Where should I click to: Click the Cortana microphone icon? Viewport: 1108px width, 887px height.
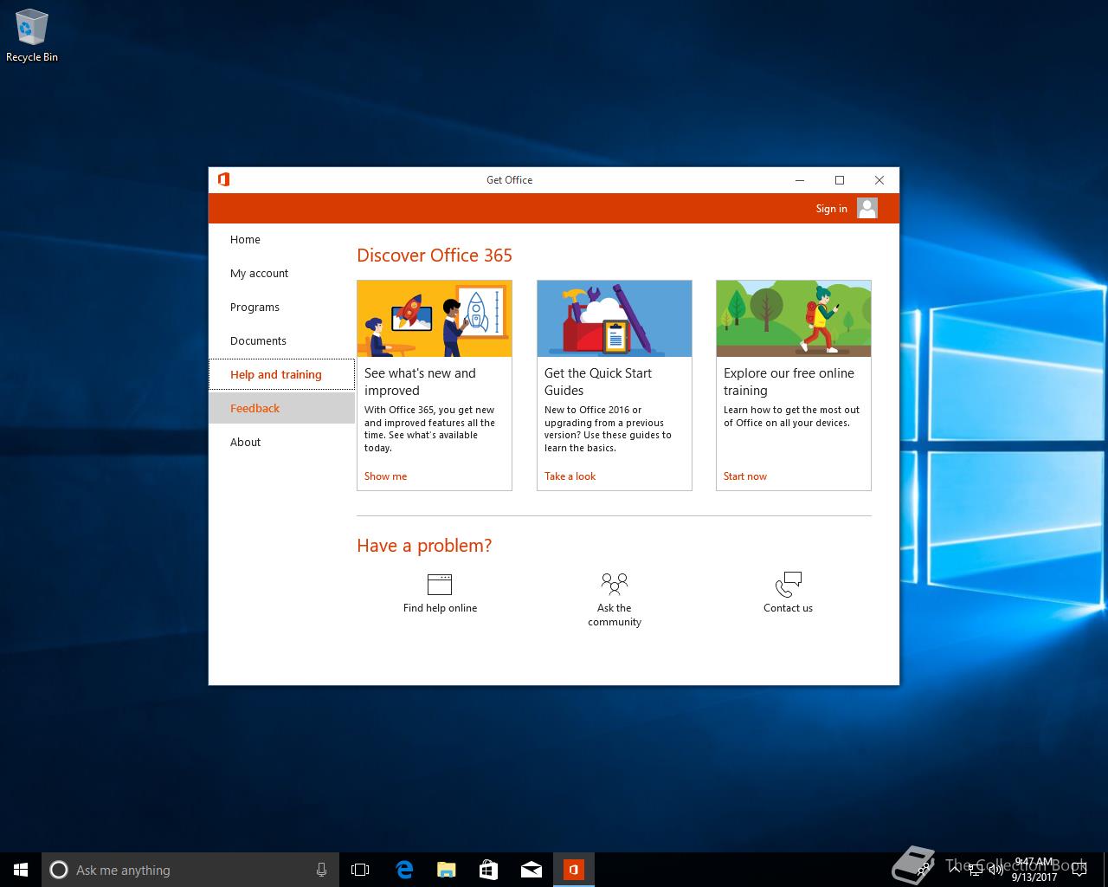[x=321, y=870]
